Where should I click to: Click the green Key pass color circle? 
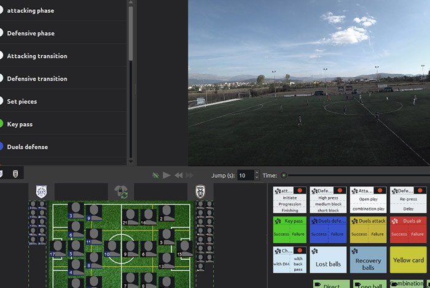1,124
